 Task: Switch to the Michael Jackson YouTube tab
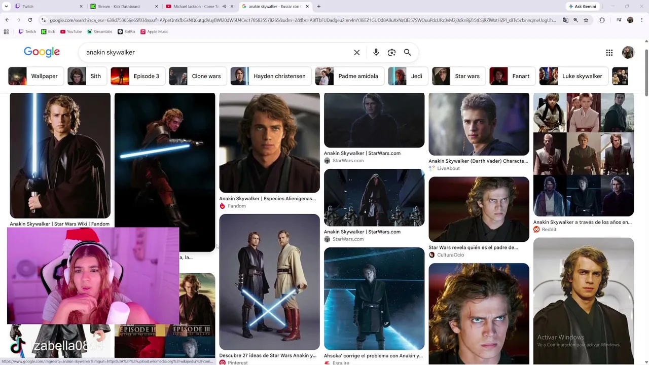pos(199,7)
